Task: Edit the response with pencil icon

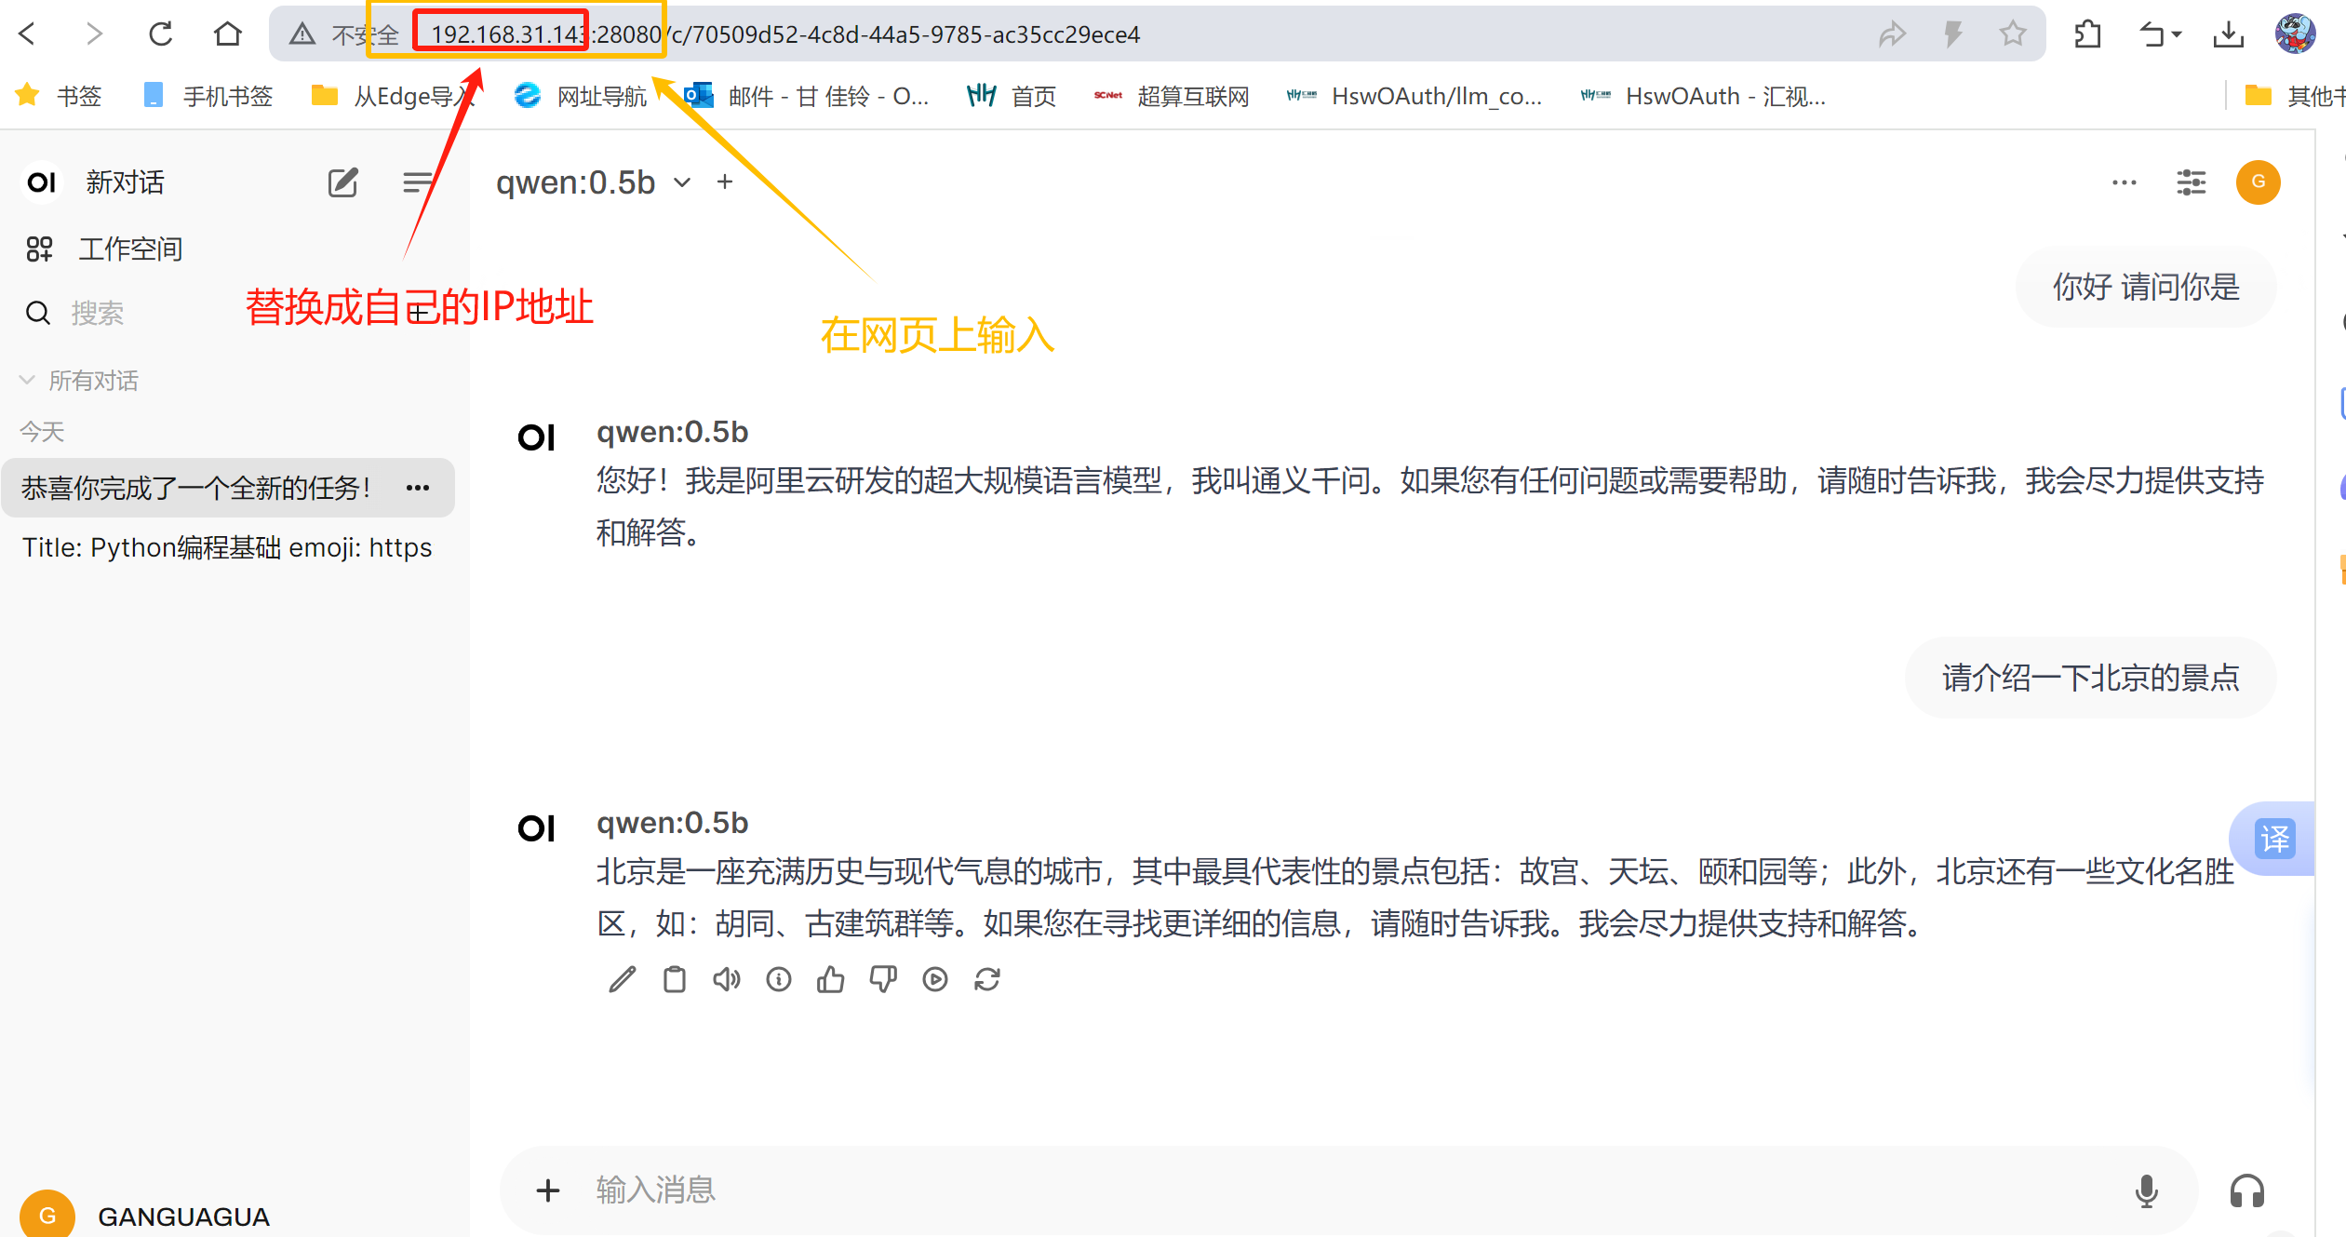Action: coord(623,979)
